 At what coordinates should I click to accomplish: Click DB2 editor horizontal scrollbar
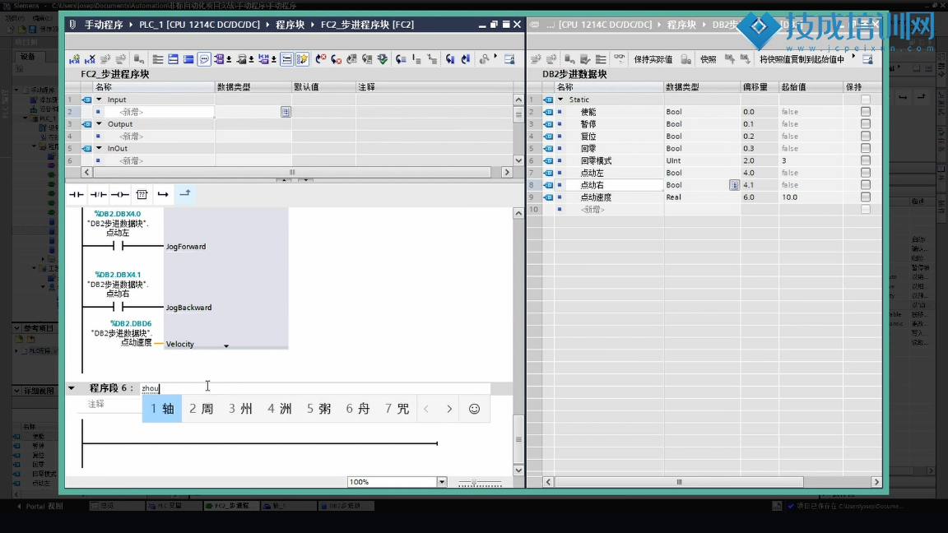[679, 482]
